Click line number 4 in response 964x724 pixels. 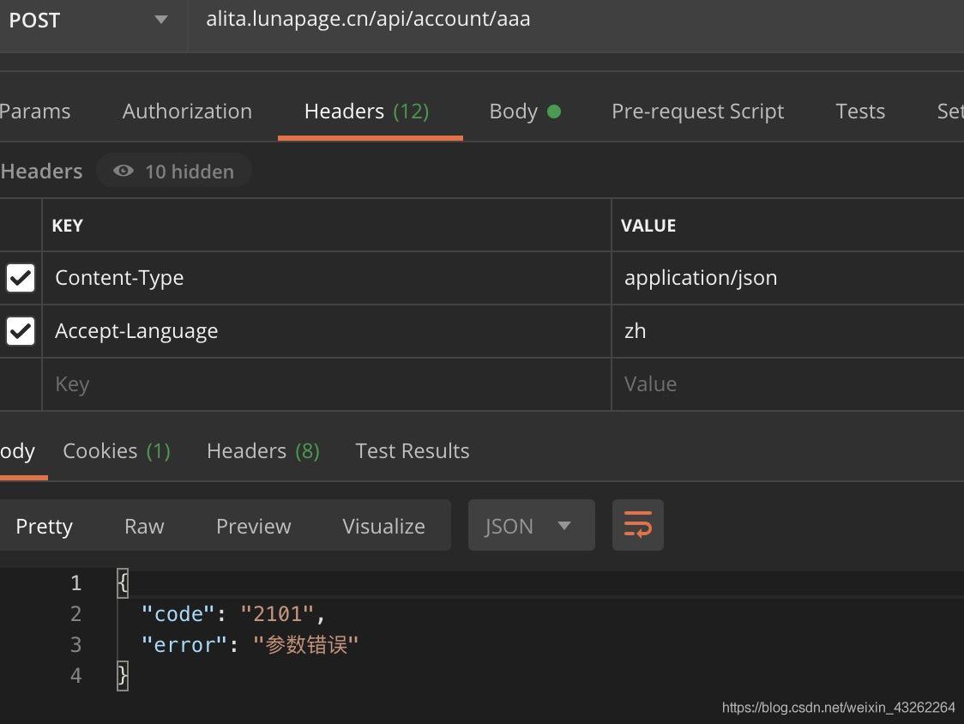(x=75, y=675)
